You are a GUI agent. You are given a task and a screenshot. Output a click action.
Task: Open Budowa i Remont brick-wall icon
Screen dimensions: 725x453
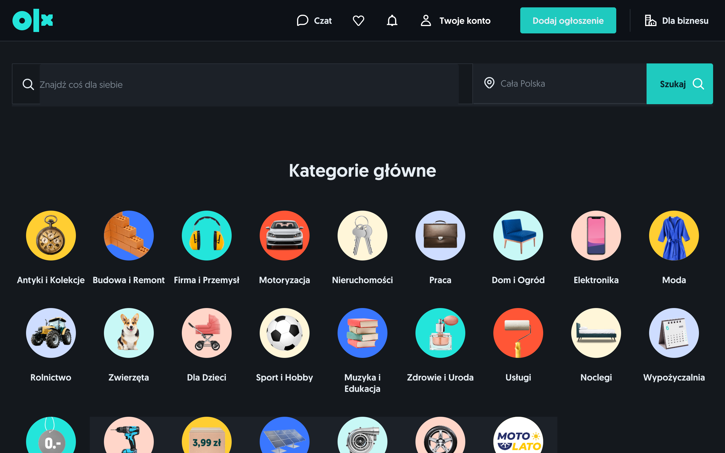[129, 236]
